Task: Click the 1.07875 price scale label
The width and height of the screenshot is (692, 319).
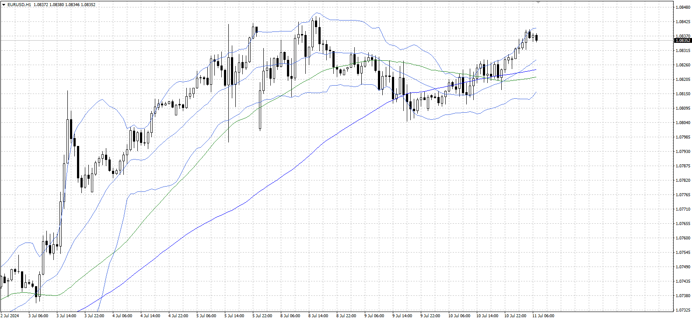Action: point(683,166)
